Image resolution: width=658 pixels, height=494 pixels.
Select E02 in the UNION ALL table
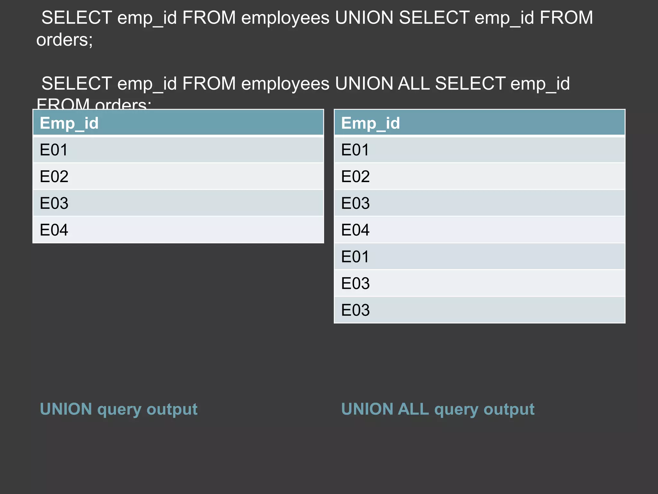[x=480, y=176]
